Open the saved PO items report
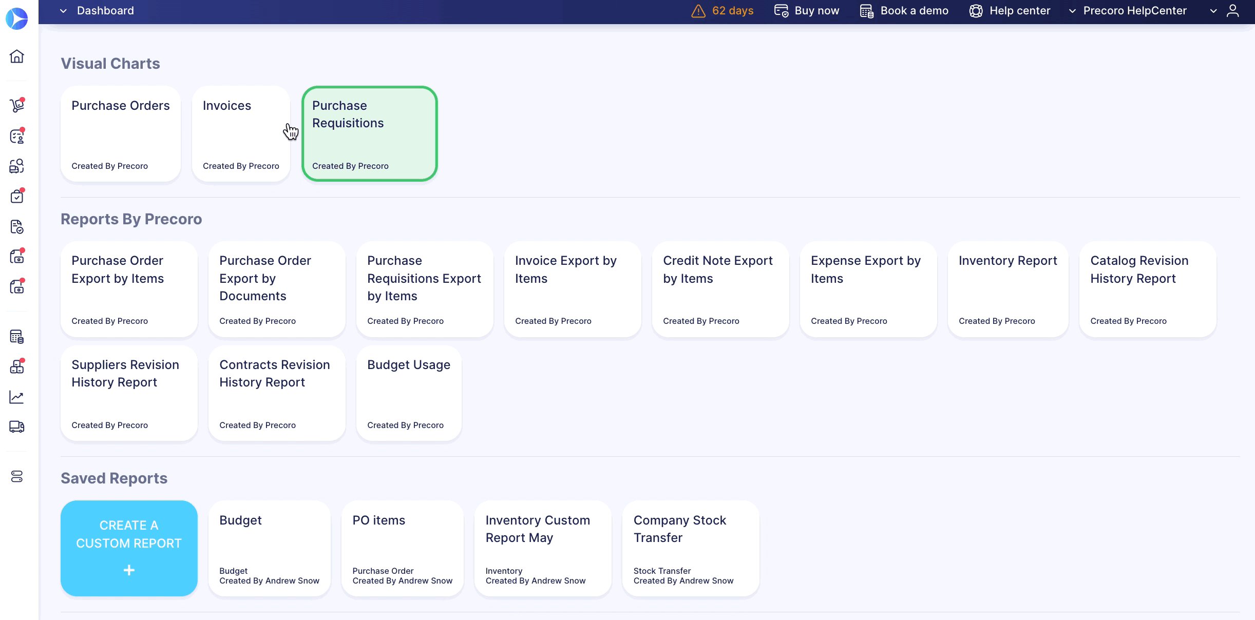Screen dimensions: 1255x620 (403, 549)
